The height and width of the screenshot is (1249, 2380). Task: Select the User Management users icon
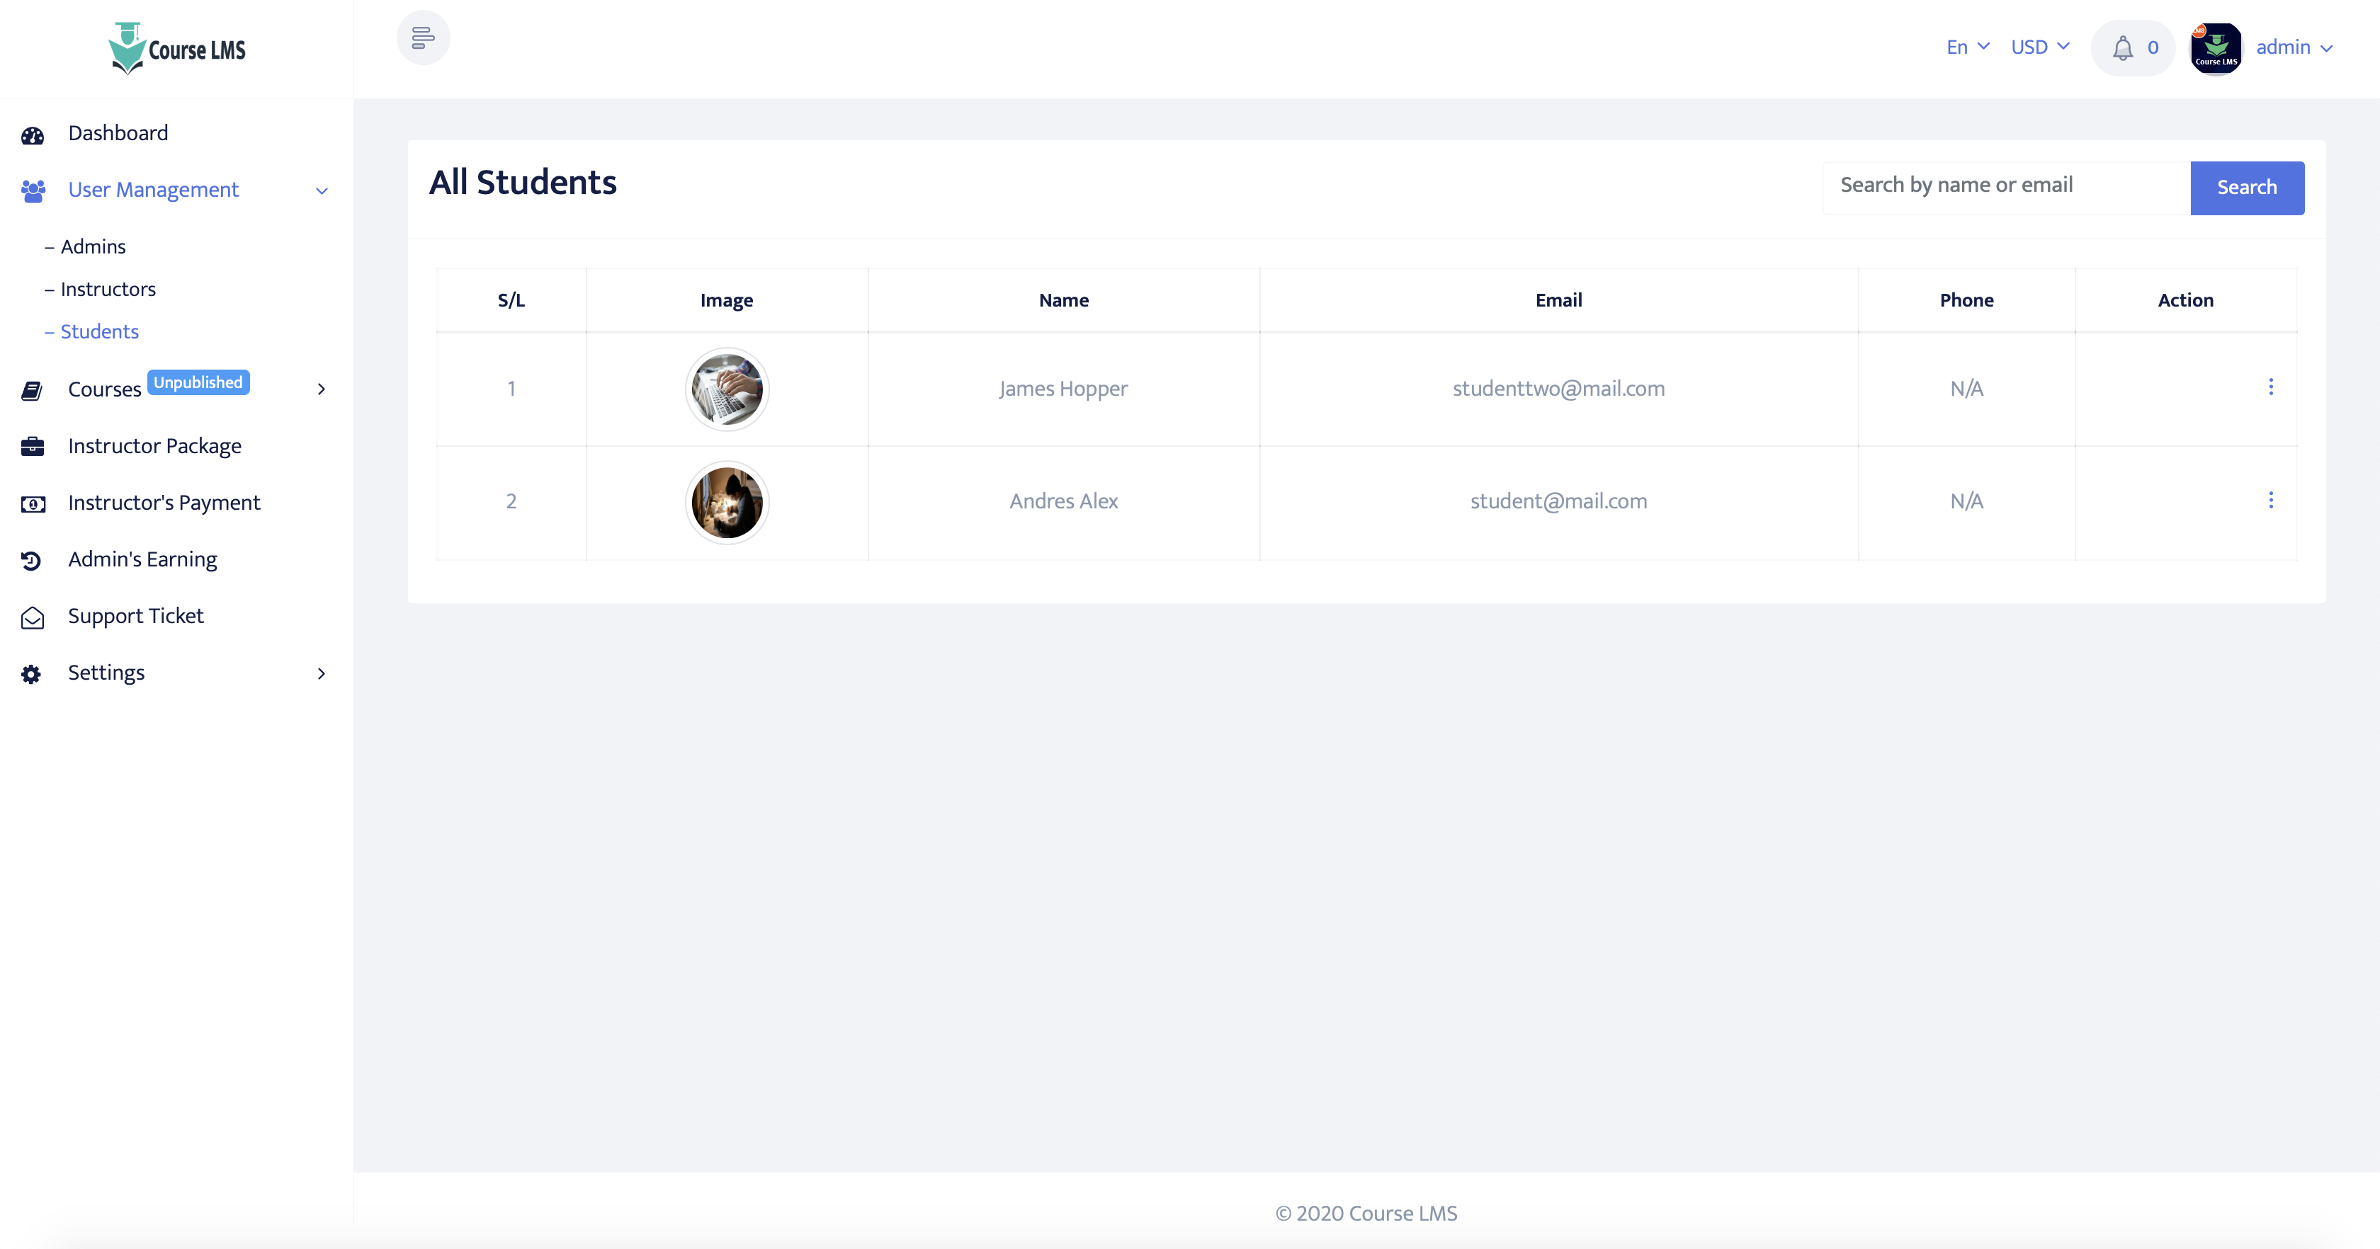tap(33, 191)
